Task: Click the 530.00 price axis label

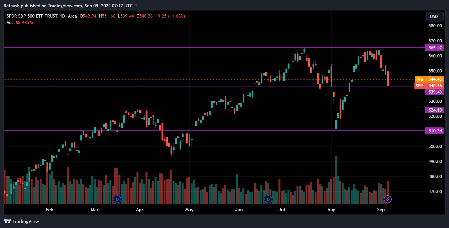Action: [435, 101]
